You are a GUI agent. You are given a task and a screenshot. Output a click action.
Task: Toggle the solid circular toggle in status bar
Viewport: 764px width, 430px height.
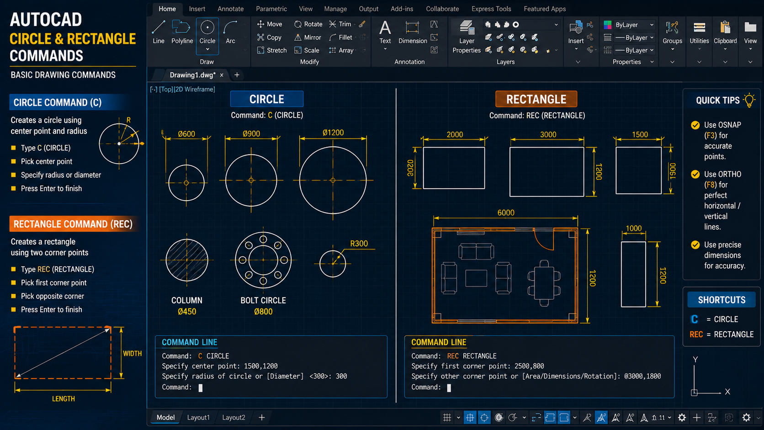click(x=499, y=417)
